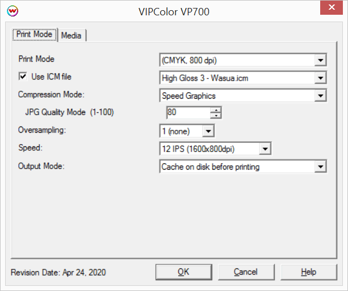
Task: Increase JPG Quality with up arrow
Action: (x=216, y=109)
